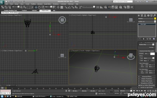Click the Align tool icon
This screenshot has width=157, height=98.
click(101, 7)
